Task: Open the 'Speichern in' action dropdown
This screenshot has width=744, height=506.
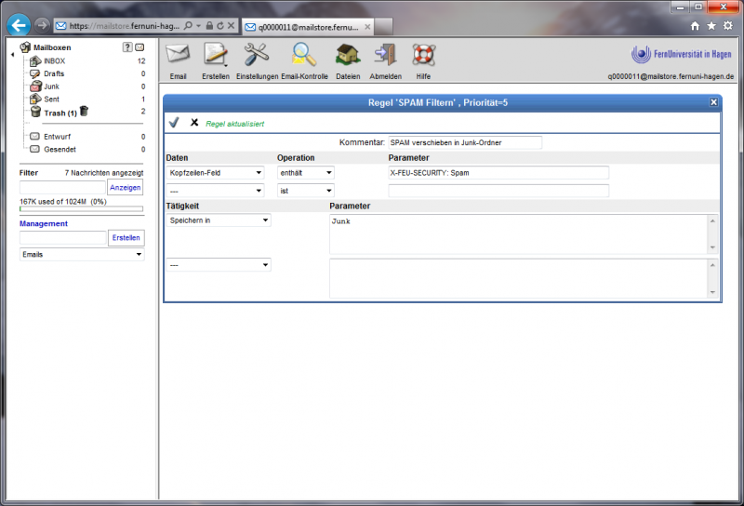Action: coord(219,220)
